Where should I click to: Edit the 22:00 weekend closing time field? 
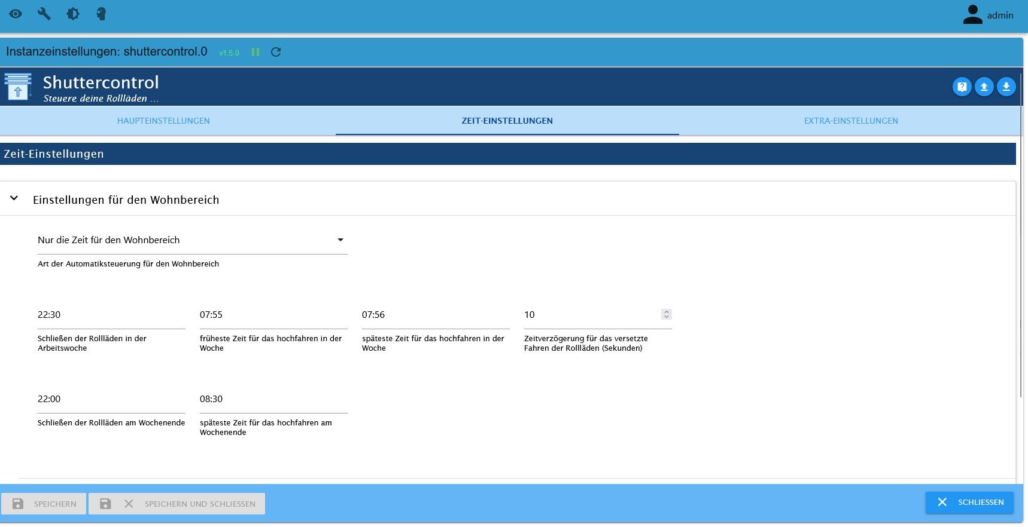coord(111,399)
